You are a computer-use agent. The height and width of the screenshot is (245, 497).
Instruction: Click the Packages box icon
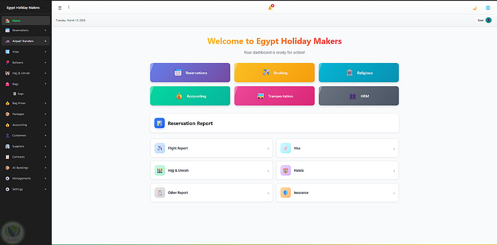[x=7, y=114]
